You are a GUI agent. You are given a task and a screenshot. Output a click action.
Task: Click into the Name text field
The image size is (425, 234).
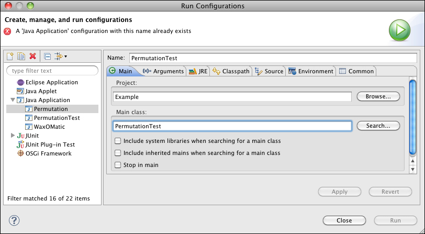point(273,58)
